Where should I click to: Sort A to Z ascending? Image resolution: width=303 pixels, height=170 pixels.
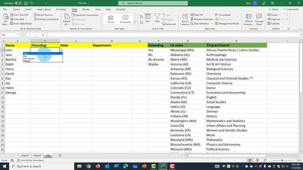tap(142, 17)
